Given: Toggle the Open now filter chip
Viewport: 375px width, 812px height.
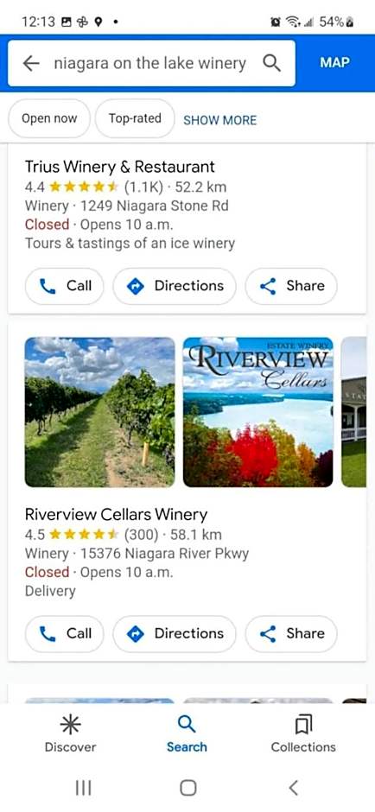Looking at the screenshot, I should coord(49,118).
